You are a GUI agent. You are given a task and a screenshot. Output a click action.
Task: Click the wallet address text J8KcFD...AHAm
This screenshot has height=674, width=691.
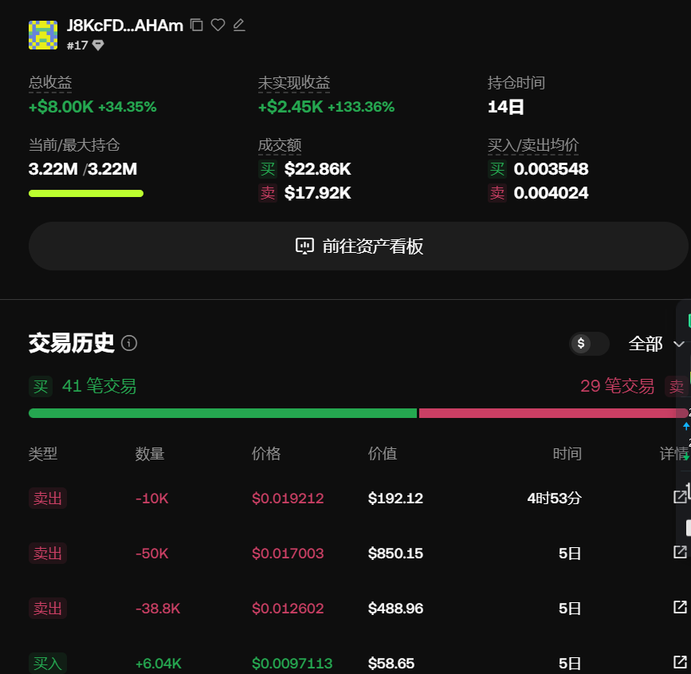point(125,26)
